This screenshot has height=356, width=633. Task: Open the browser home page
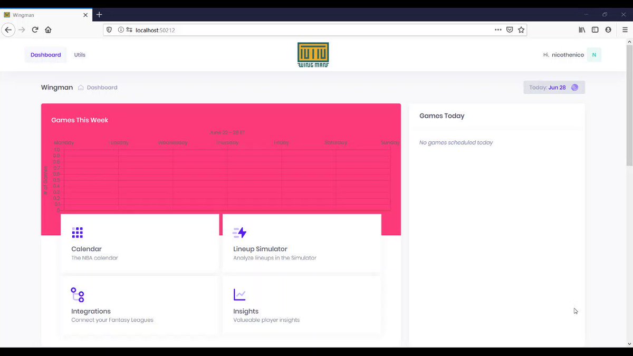point(48,30)
